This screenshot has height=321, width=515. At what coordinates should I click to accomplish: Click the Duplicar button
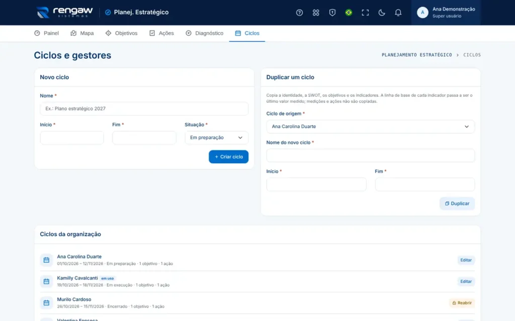[457, 204]
